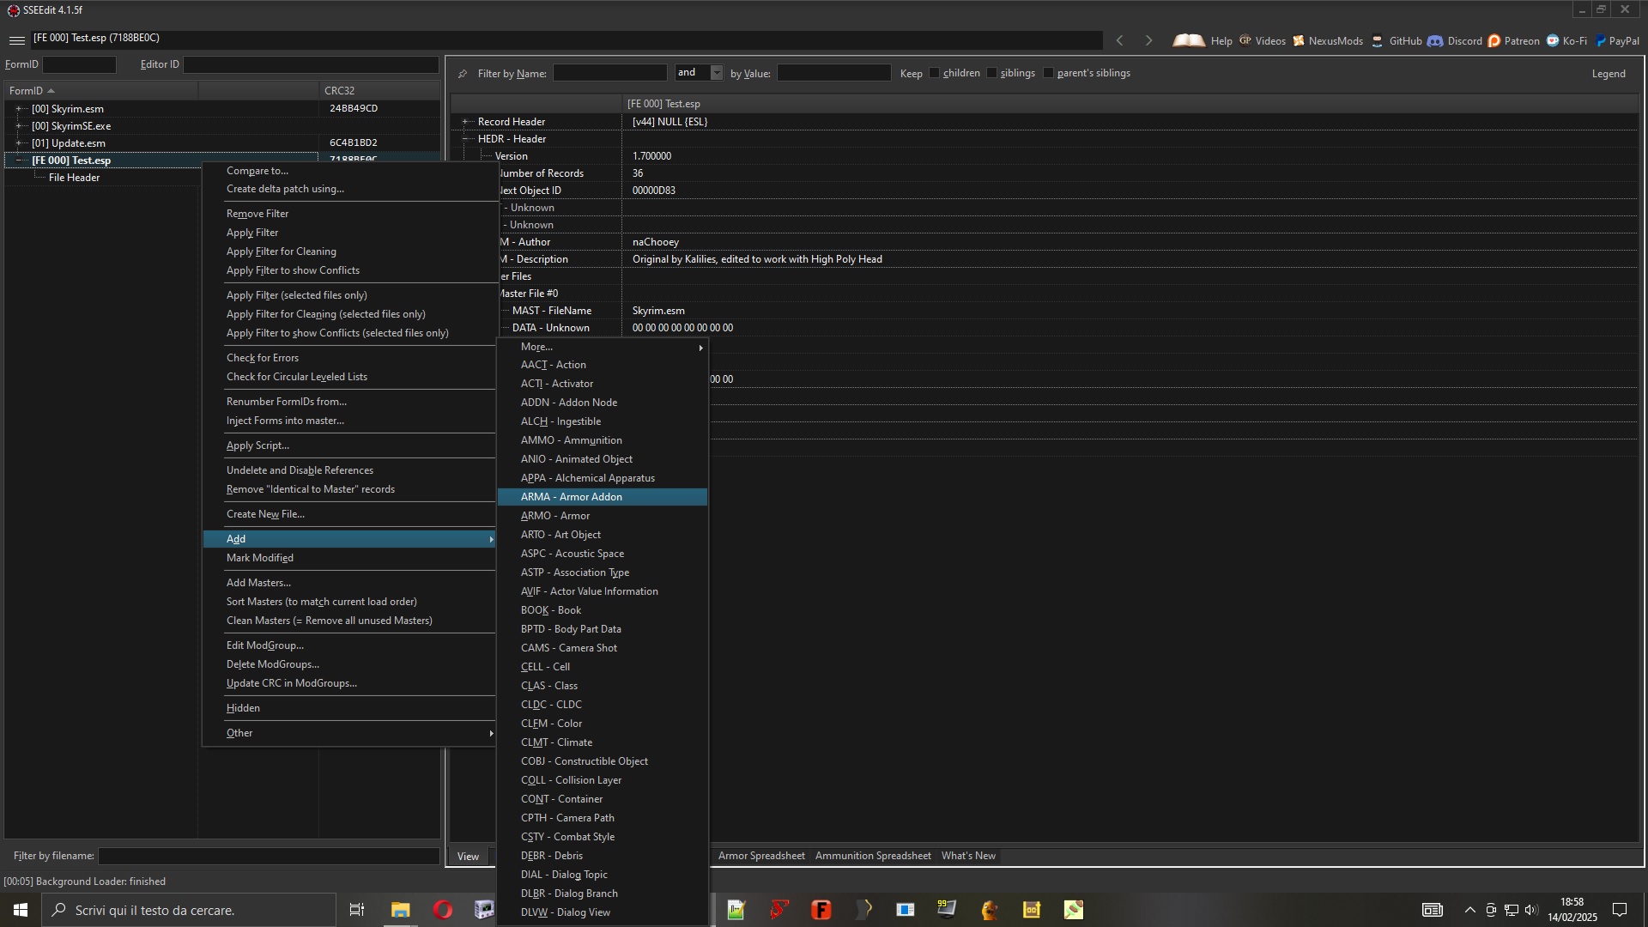Enable the Keep children checkbox

pyautogui.click(x=935, y=73)
